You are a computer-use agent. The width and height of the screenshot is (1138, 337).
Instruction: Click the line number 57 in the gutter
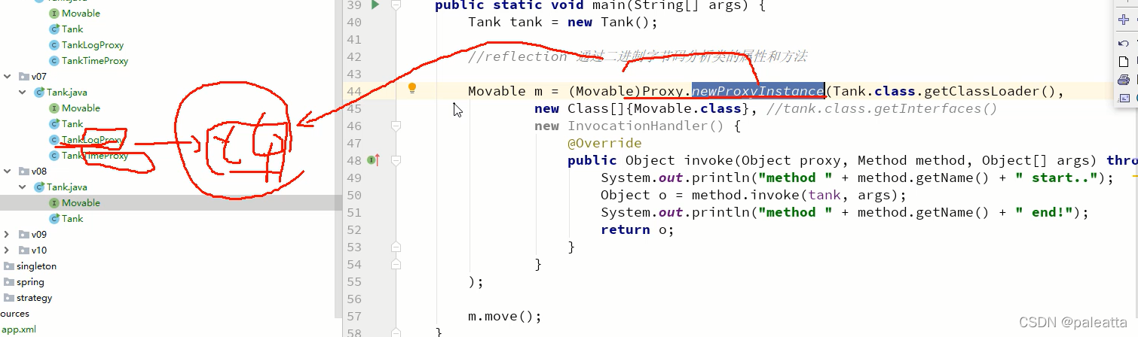(x=353, y=316)
